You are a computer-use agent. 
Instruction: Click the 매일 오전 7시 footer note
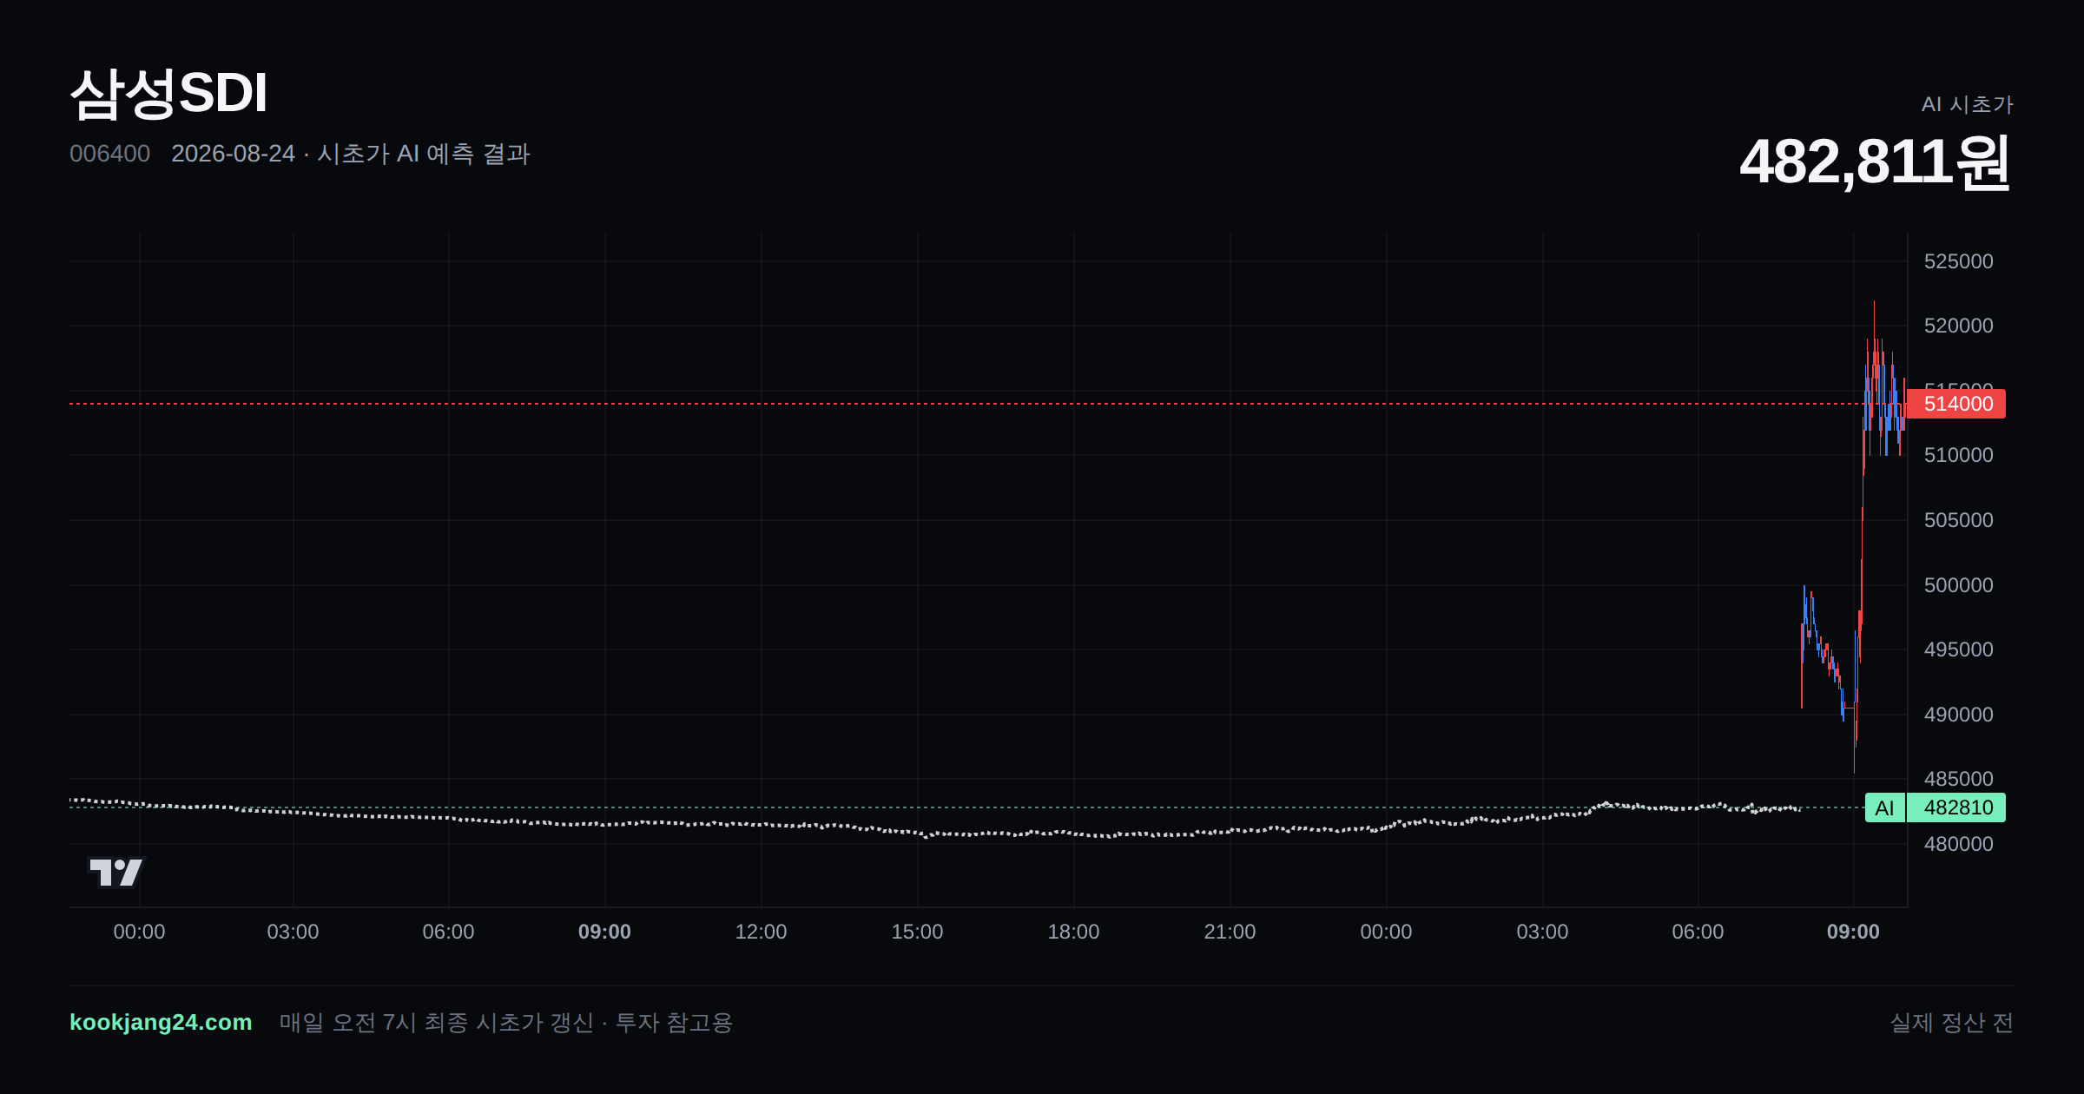click(x=506, y=1022)
